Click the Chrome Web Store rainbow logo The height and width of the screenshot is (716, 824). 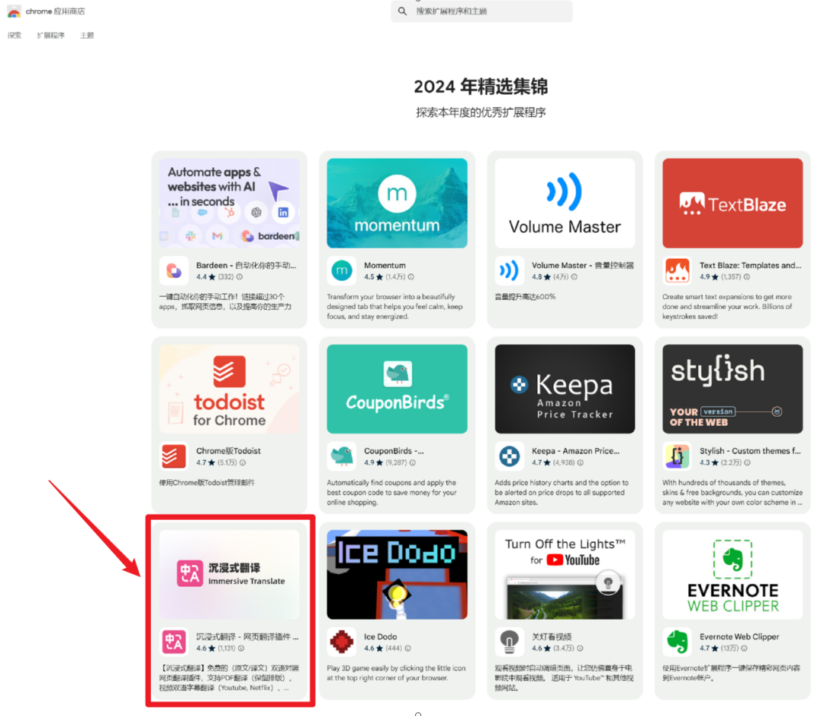click(x=14, y=11)
